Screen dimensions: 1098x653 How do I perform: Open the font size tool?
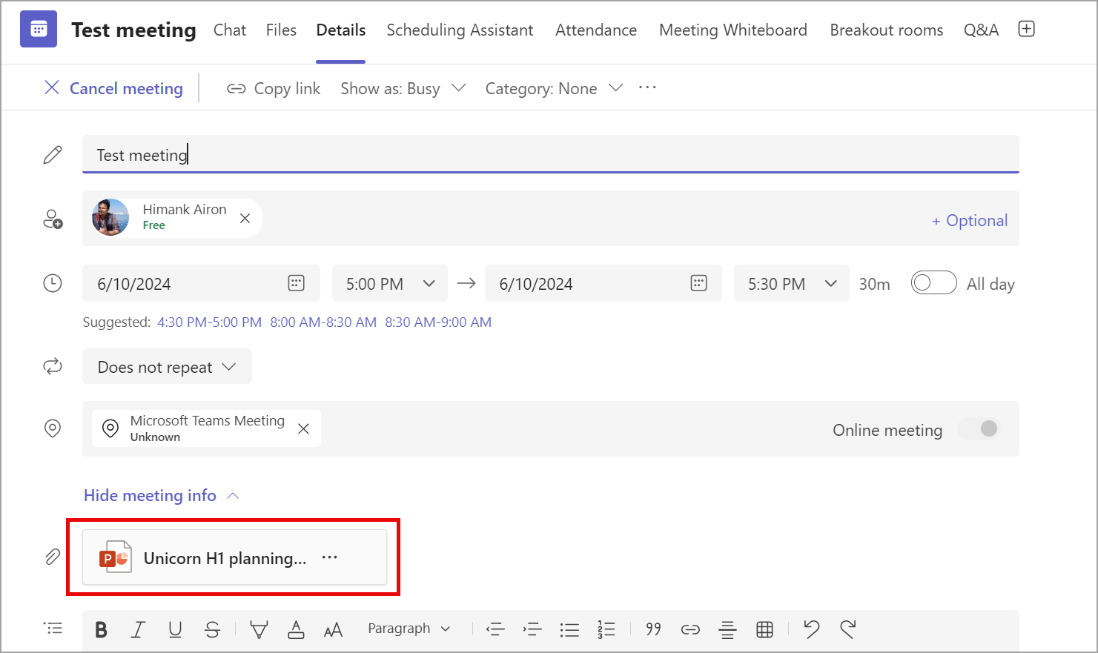333,630
